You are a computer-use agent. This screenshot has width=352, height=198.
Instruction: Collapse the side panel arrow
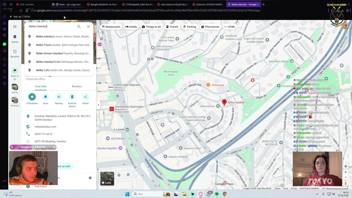click(98, 105)
